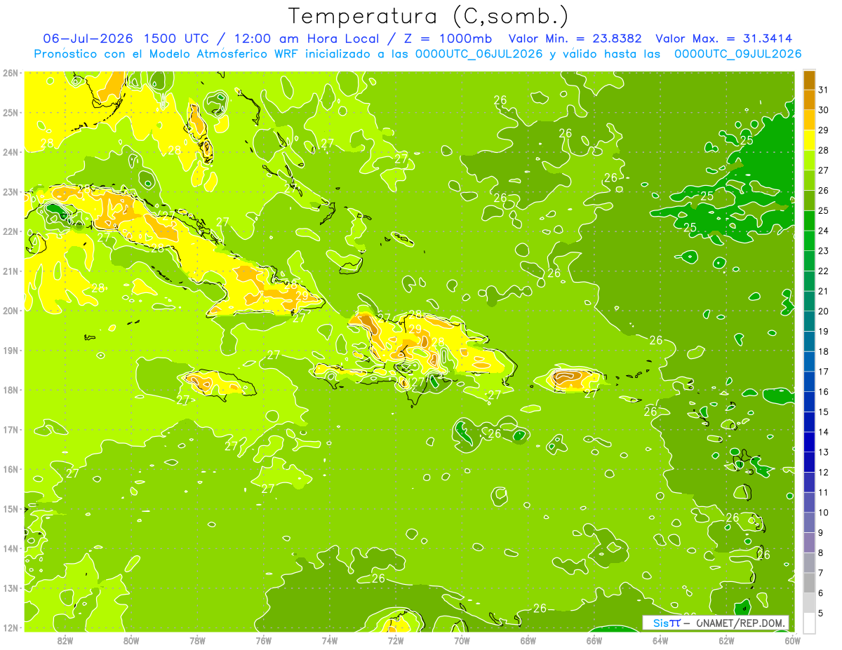Image resolution: width=842 pixels, height=650 pixels.
Task: Click the '22N' latitude axis label
Action: [x=10, y=231]
